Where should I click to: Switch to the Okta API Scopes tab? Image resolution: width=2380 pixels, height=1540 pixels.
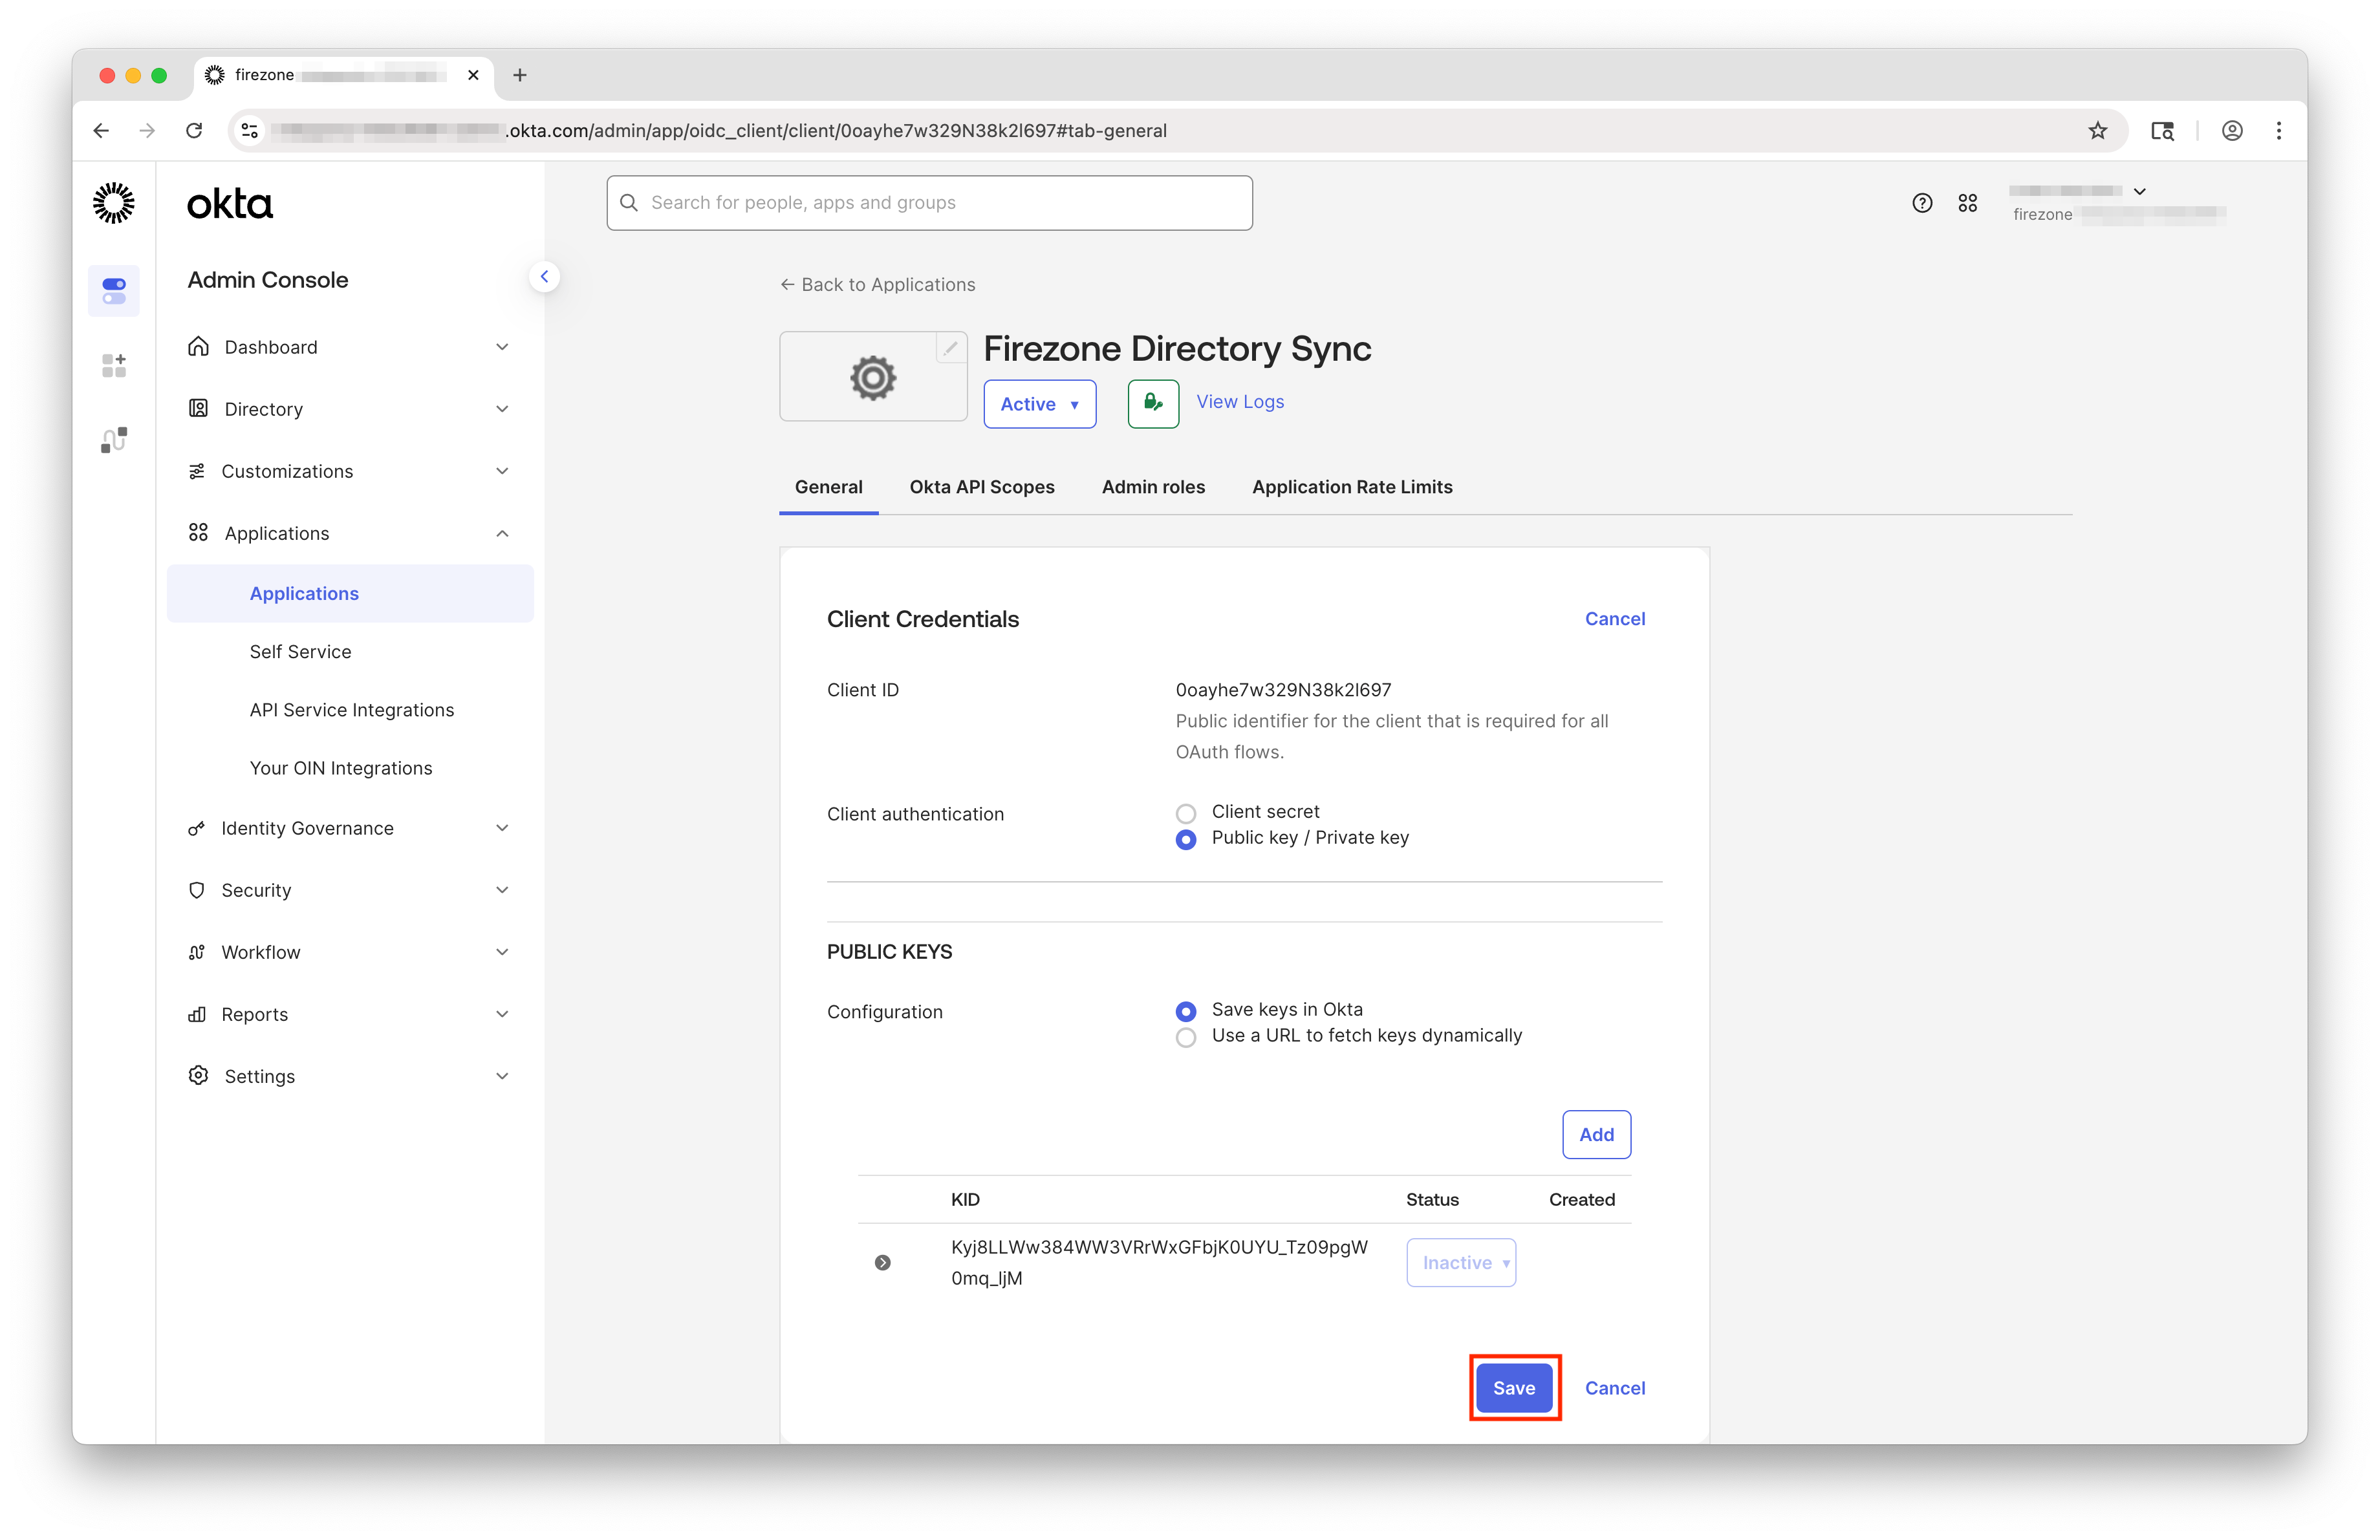pos(981,487)
